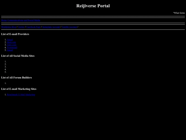Open the Instagram Account link
This screenshot has height=140, width=186.
tap(51, 27)
